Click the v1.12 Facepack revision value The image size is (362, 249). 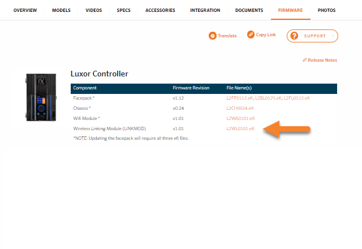(x=178, y=98)
